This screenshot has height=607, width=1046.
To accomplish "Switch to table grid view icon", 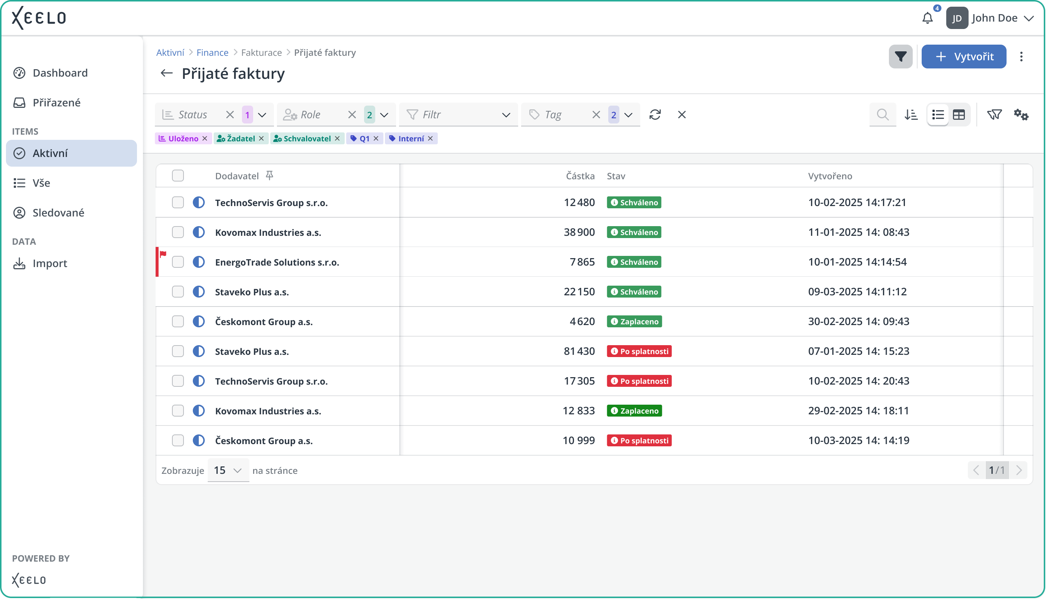I will [x=959, y=115].
